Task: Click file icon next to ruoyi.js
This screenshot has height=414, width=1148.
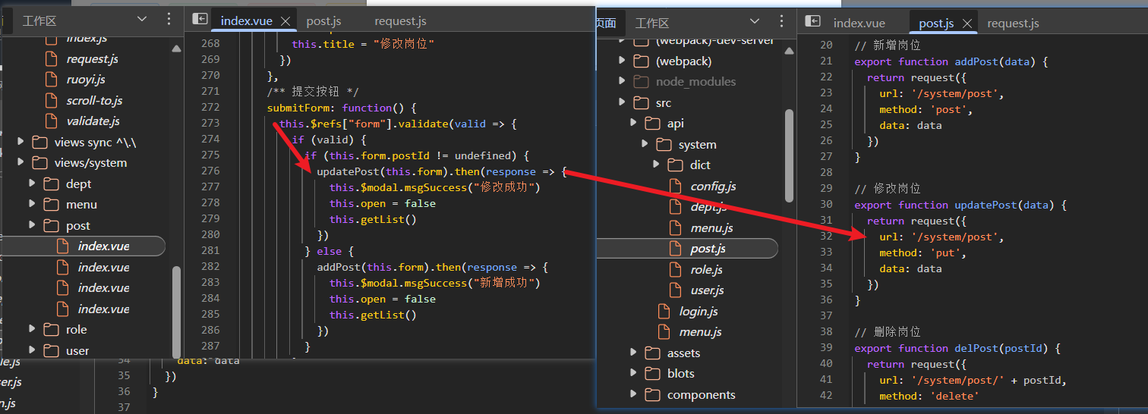Action: 52,79
